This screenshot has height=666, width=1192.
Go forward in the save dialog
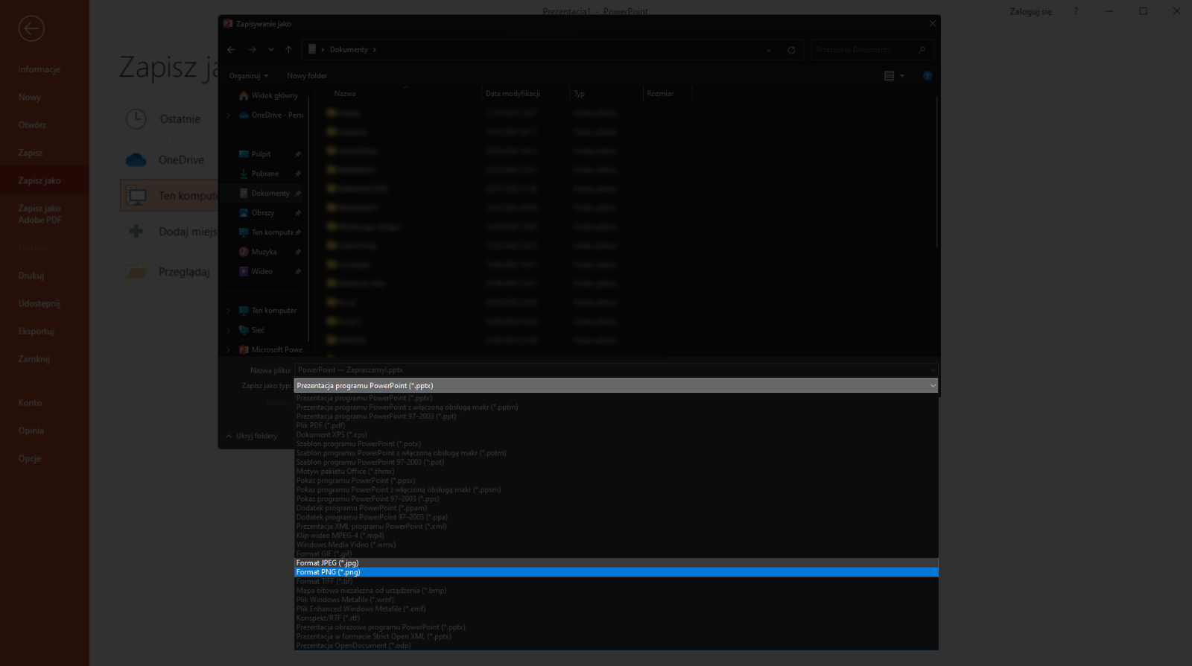coord(252,50)
